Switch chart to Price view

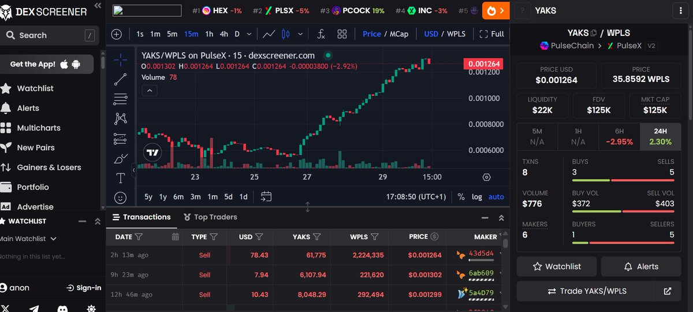coord(372,34)
